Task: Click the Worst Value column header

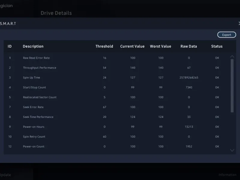Action: coord(160,46)
